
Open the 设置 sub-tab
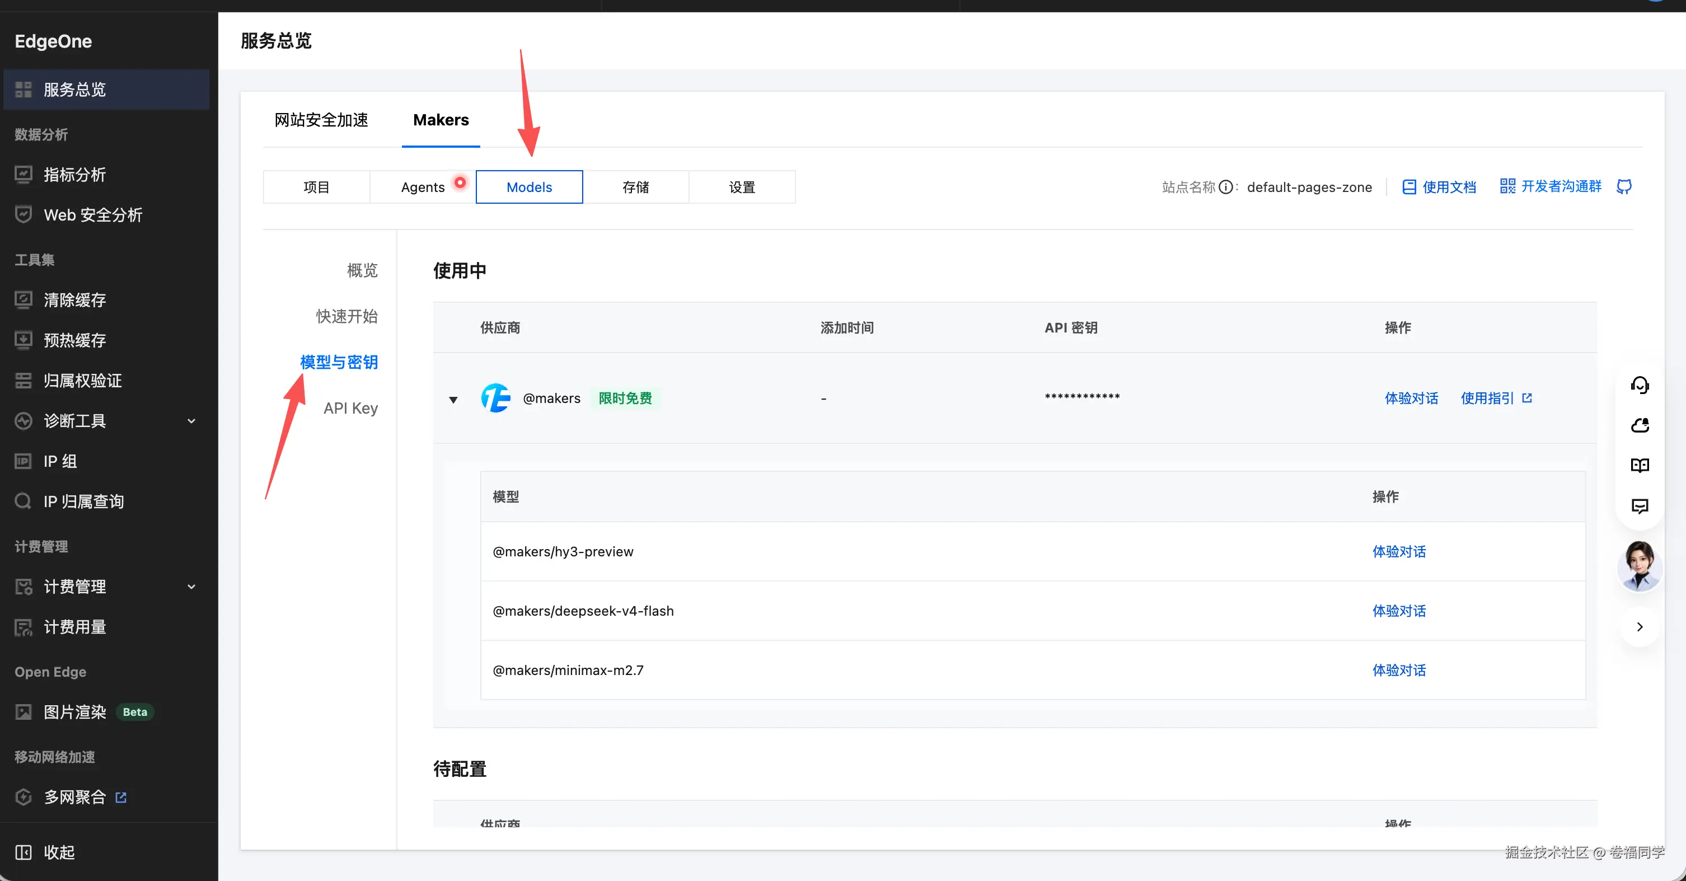[x=742, y=187]
